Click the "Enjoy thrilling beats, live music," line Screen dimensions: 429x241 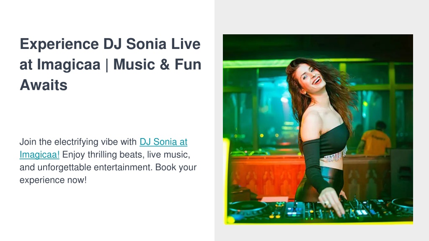126,155
